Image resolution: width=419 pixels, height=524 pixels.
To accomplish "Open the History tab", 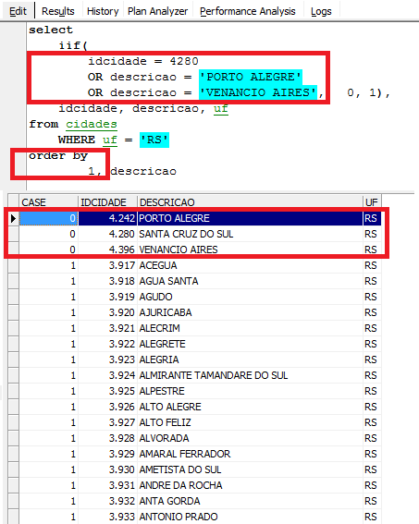I will click(103, 11).
